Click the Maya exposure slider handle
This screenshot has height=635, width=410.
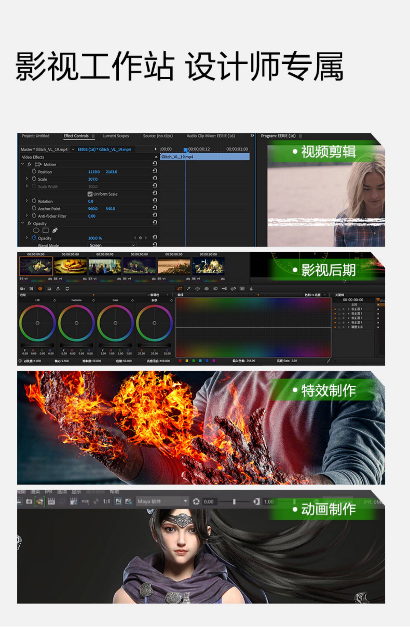(x=234, y=502)
